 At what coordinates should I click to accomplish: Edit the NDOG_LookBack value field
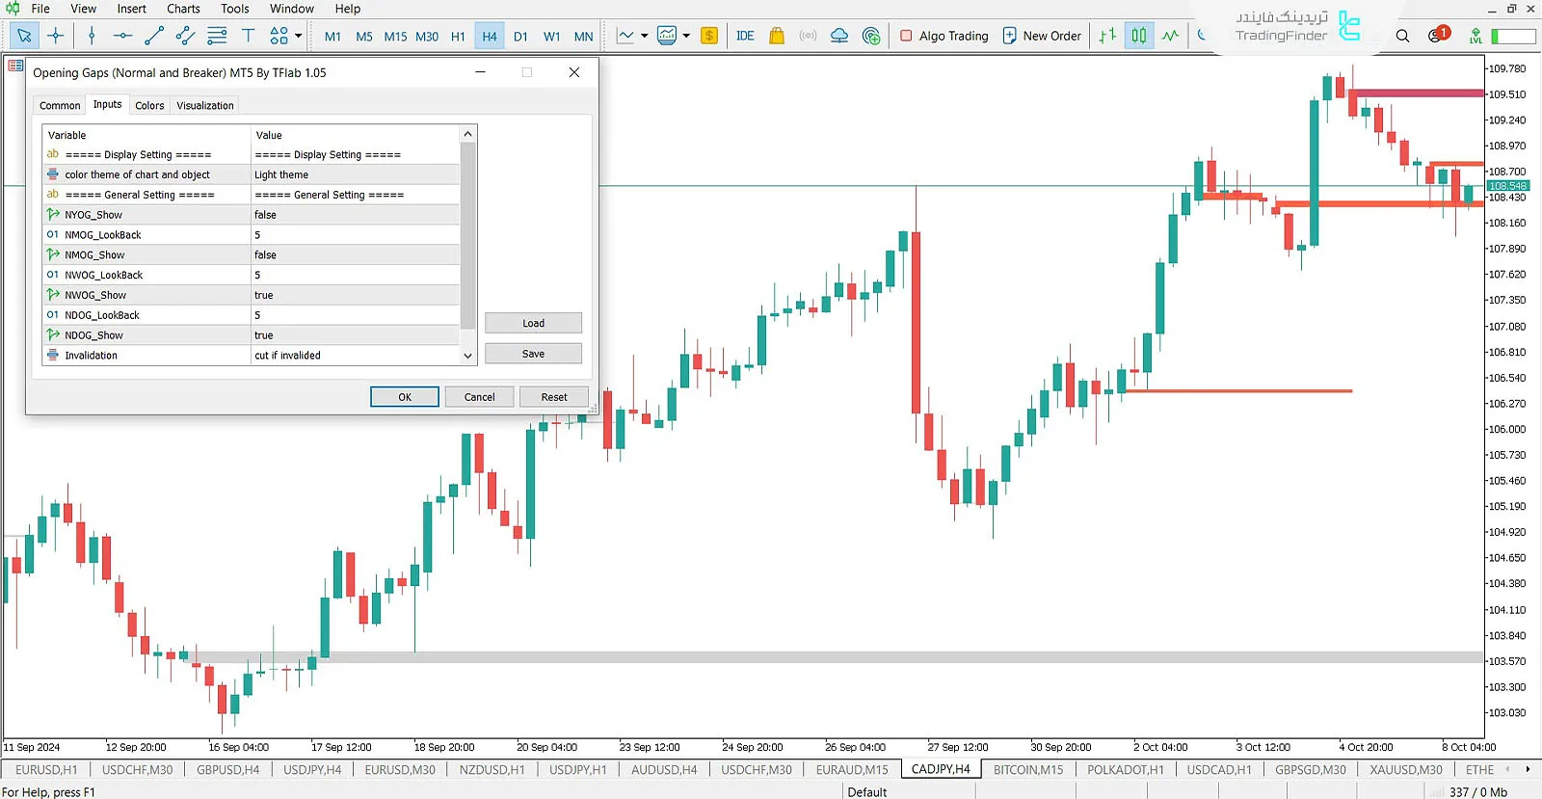click(x=355, y=315)
